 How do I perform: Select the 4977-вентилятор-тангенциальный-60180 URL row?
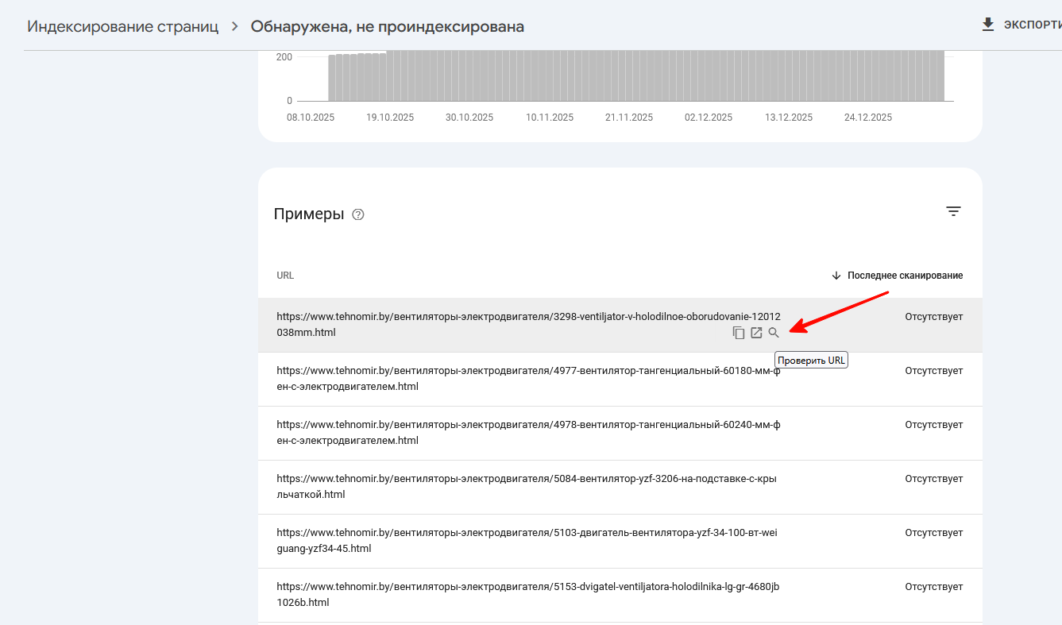(x=528, y=379)
